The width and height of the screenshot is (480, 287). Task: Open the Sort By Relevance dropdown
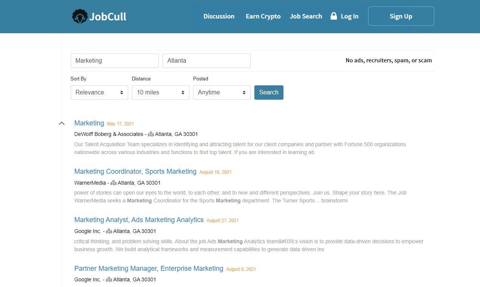click(x=99, y=93)
